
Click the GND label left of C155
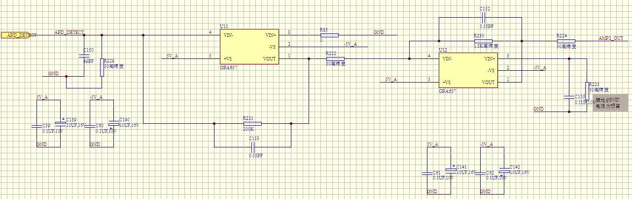coord(539,109)
